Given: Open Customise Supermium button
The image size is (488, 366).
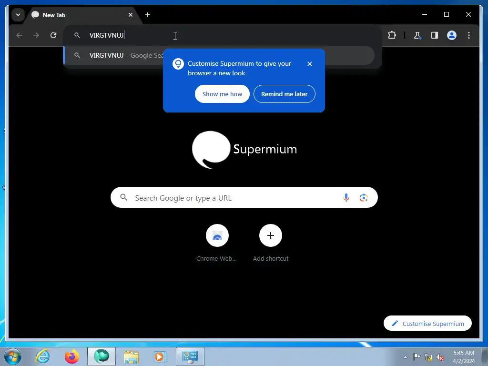Looking at the screenshot, I should click(427, 324).
